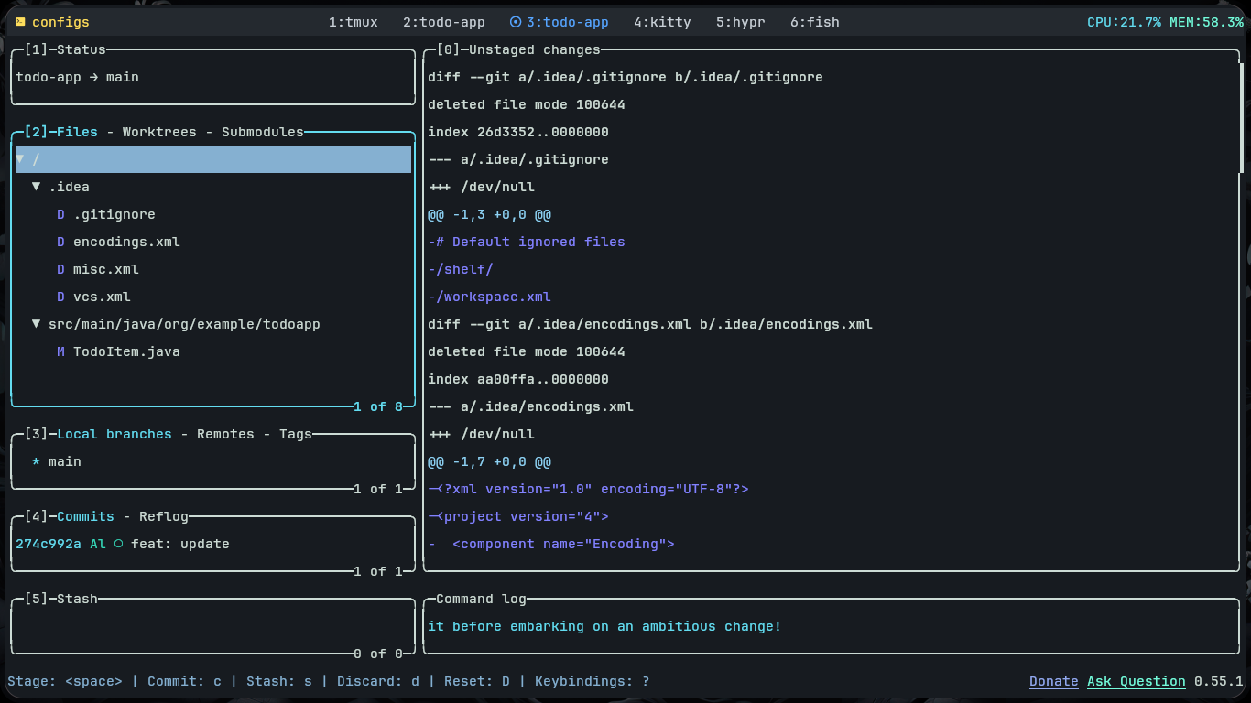1251x703 pixels.
Task: Click the terminal icon beside configs
Action: (x=20, y=22)
